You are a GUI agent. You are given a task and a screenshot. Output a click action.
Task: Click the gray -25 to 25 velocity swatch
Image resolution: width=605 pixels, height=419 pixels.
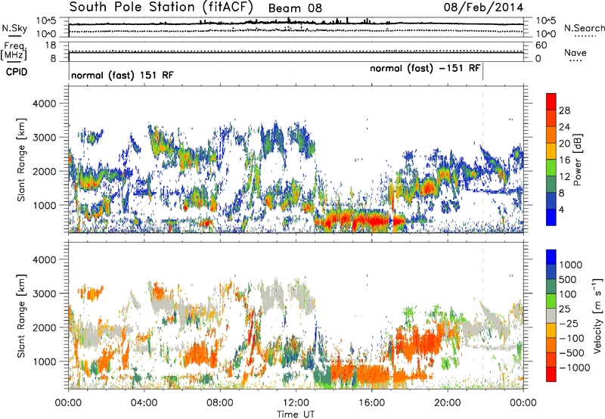pyautogui.click(x=551, y=315)
